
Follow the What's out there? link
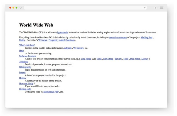(x=27, y=45)
